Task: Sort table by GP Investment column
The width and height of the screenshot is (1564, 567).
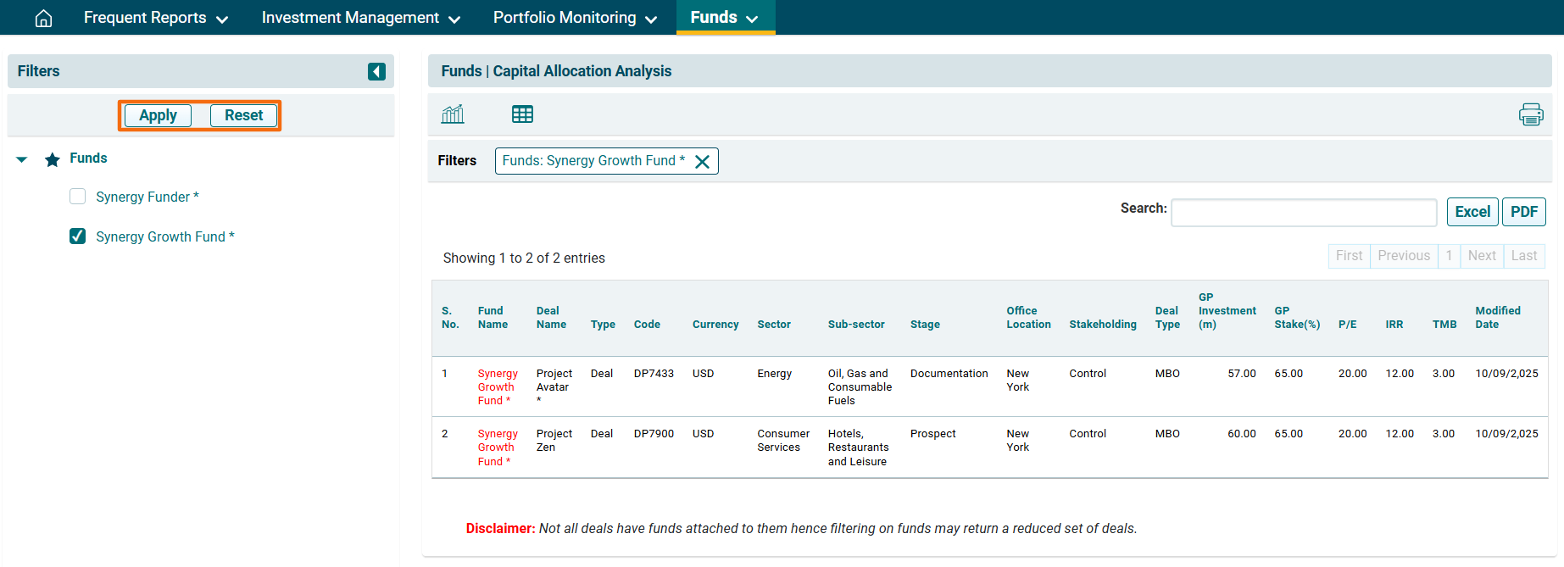Action: (1226, 311)
